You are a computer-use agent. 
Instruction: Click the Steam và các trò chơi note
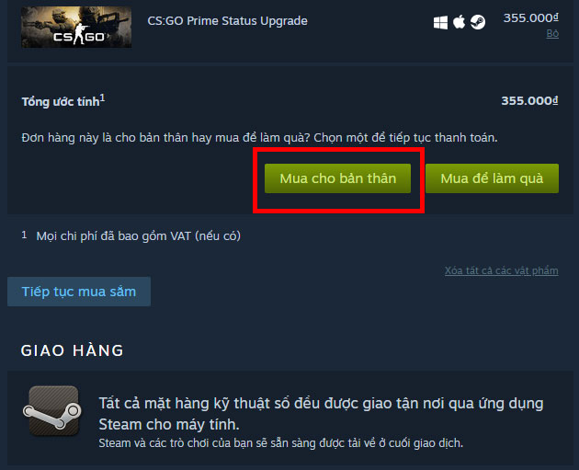280,443
